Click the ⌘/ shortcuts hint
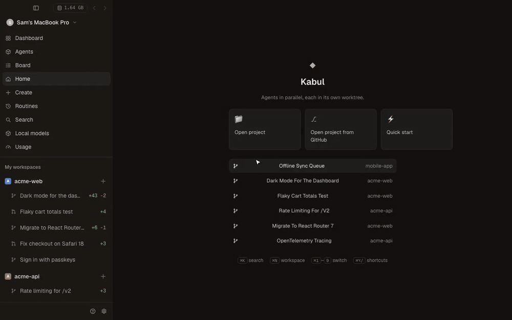Viewport: 512px width, 320px height. click(370, 260)
